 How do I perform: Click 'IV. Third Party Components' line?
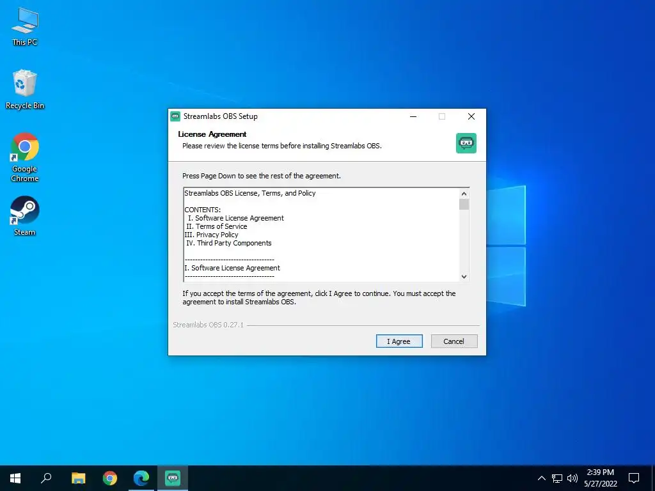229,243
